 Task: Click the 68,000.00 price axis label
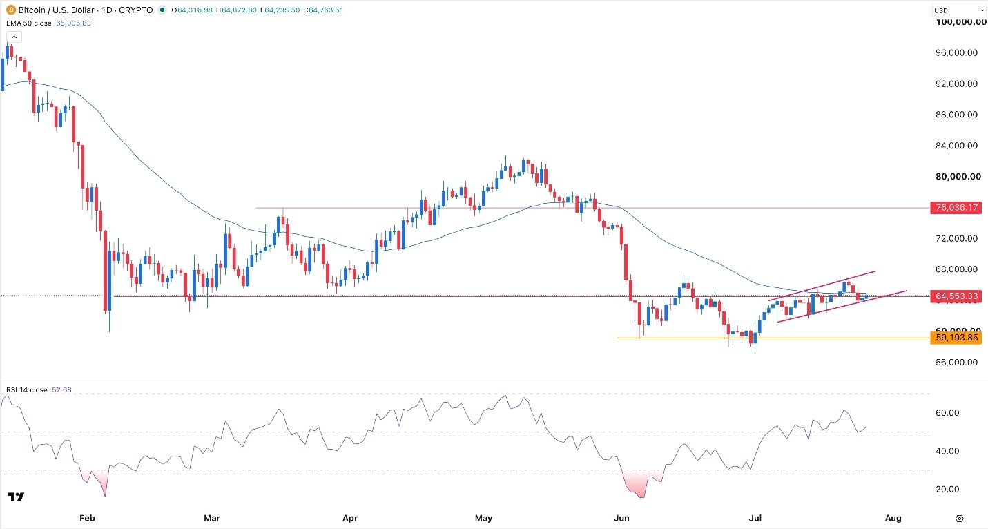[x=956, y=269]
